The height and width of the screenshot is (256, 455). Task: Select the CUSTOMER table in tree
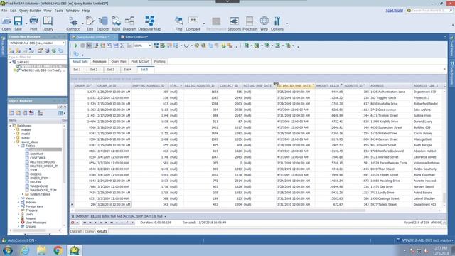[x=38, y=158]
